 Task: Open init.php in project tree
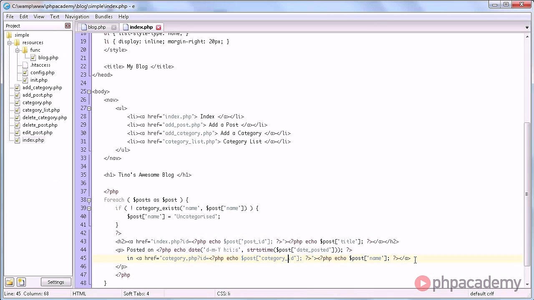pos(39,80)
